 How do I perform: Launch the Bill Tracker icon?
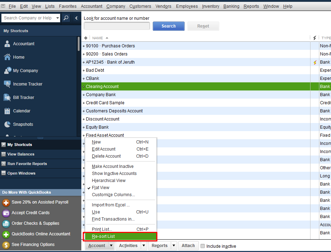coord(7,98)
